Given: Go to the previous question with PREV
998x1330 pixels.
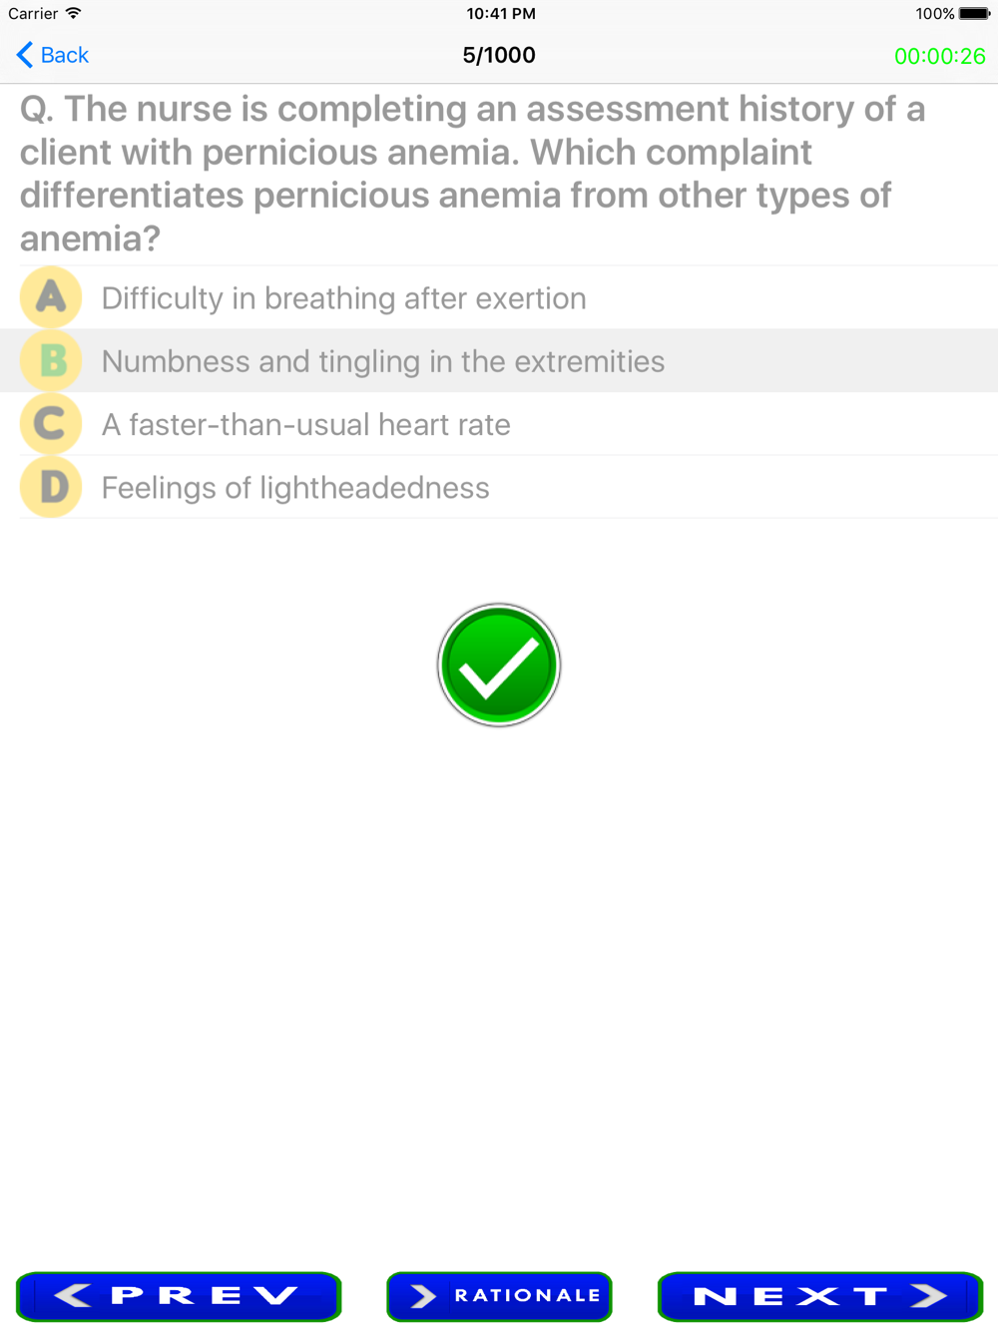Looking at the screenshot, I should coord(179,1296).
